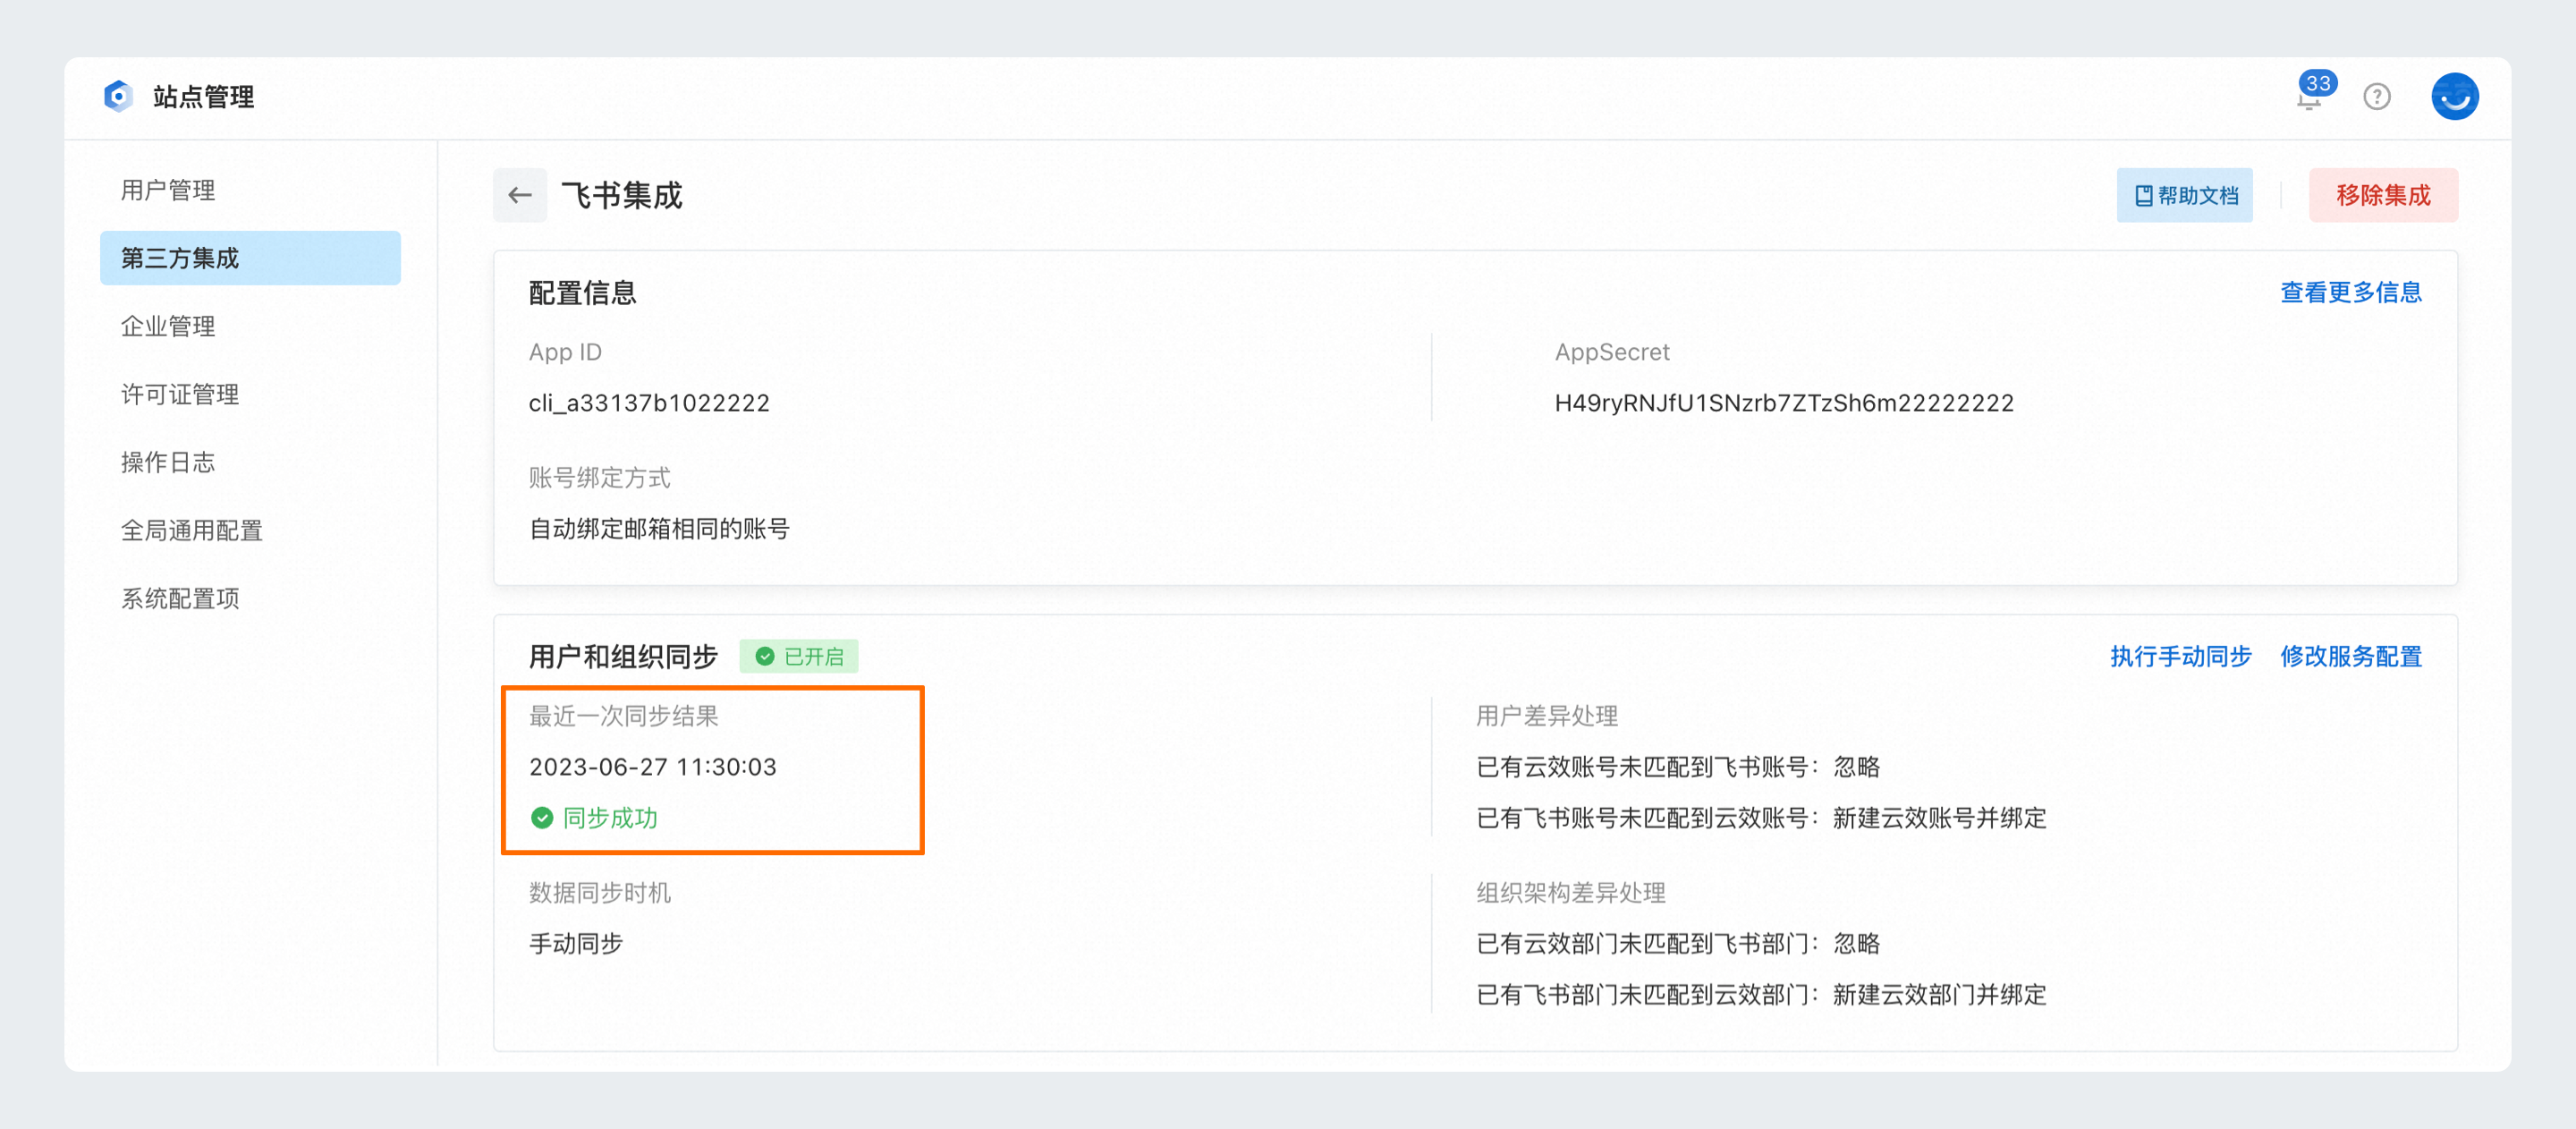The width and height of the screenshot is (2576, 1129).
Task: Select 第三方集成 in the sidebar
Action: pyautogui.click(x=250, y=258)
